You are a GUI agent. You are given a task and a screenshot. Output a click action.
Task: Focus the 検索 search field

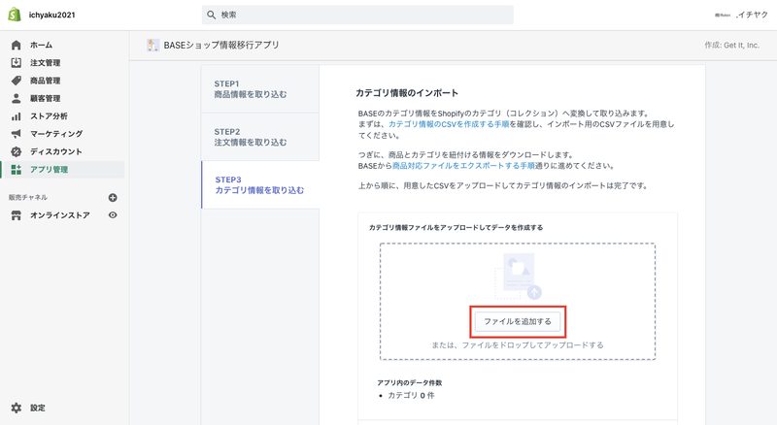357,15
